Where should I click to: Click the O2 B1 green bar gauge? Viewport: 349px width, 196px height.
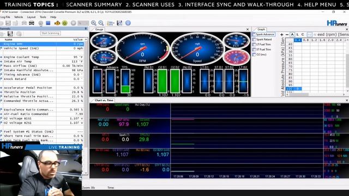click(163, 81)
